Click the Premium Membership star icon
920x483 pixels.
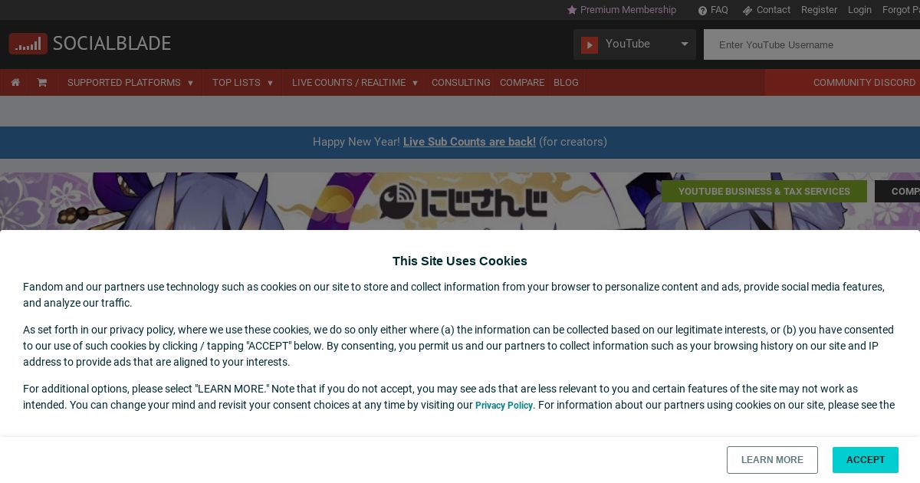[x=572, y=10]
